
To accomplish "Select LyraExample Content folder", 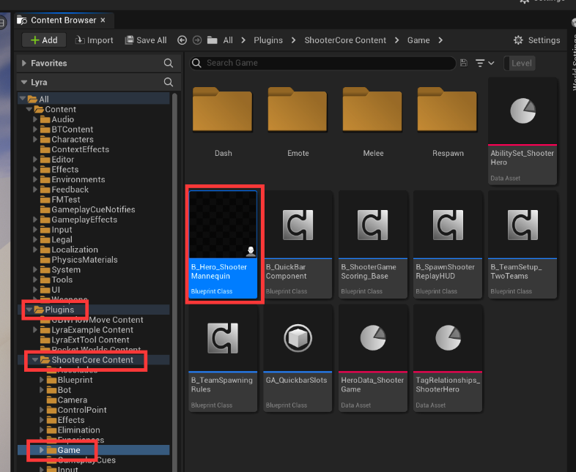I will (x=92, y=330).
